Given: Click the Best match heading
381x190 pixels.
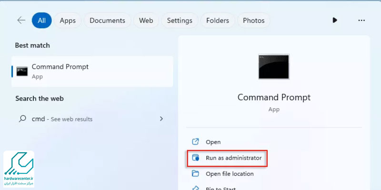Looking at the screenshot, I should pos(32,46).
